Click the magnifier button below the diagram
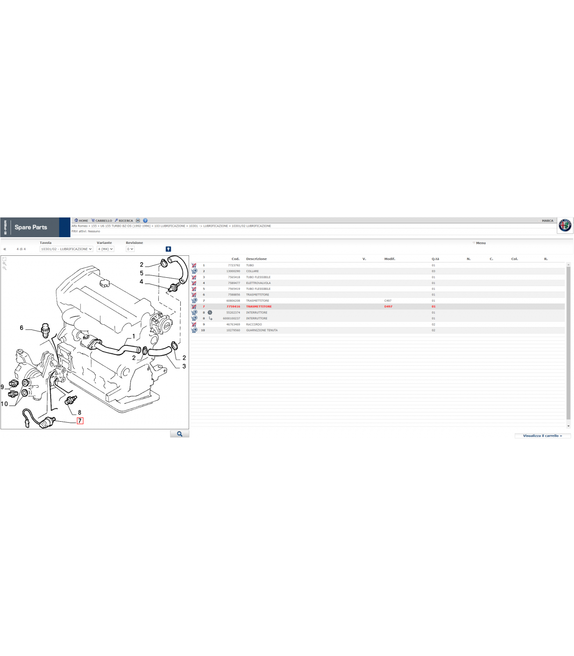The height and width of the screenshot is (656, 574). pyautogui.click(x=179, y=434)
